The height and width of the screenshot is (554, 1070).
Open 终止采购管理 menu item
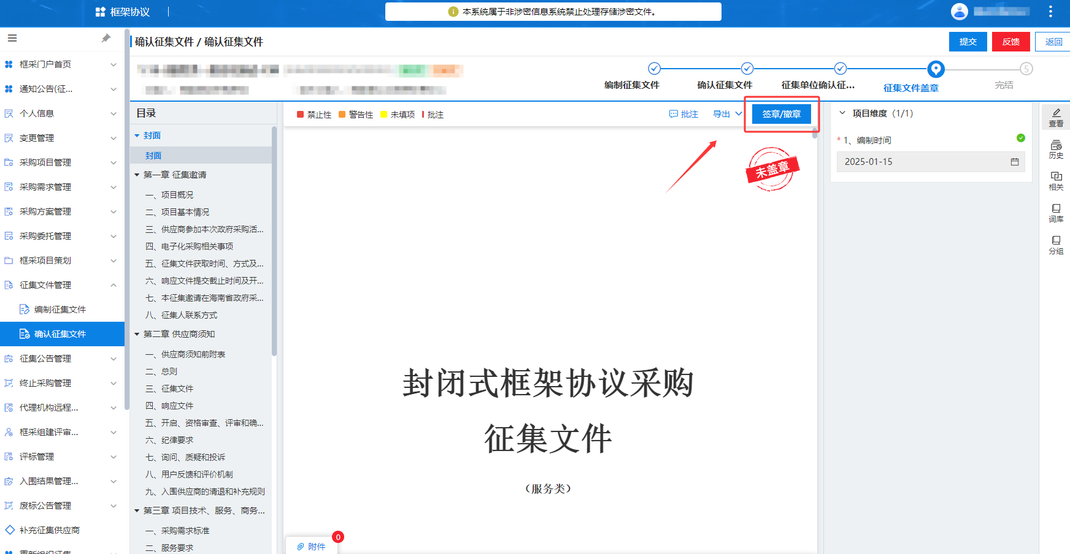[62, 383]
